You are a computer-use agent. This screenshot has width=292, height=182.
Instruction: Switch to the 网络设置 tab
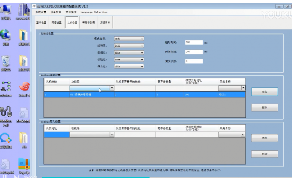[x=57, y=23]
